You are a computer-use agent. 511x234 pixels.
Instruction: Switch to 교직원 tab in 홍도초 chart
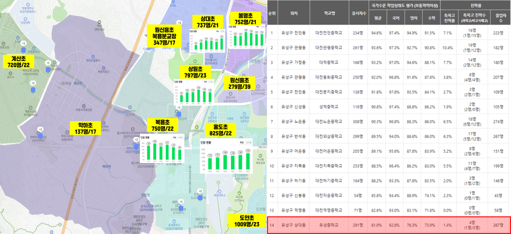point(249,142)
